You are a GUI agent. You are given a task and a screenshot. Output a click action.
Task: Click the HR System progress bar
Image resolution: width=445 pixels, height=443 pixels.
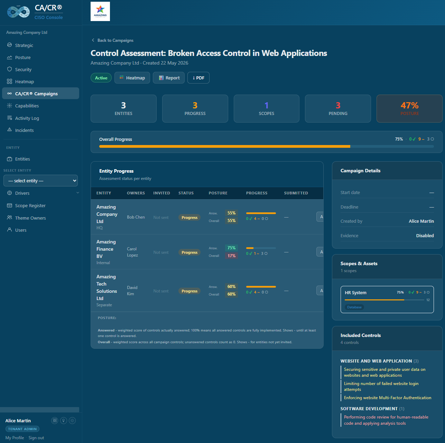pyautogui.click(x=384, y=300)
